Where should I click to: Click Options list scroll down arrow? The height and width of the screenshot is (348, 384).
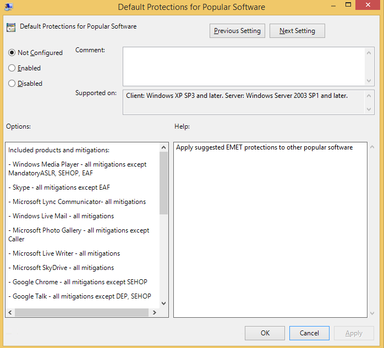(x=163, y=303)
